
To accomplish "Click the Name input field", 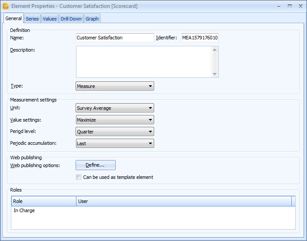I will [x=114, y=38].
